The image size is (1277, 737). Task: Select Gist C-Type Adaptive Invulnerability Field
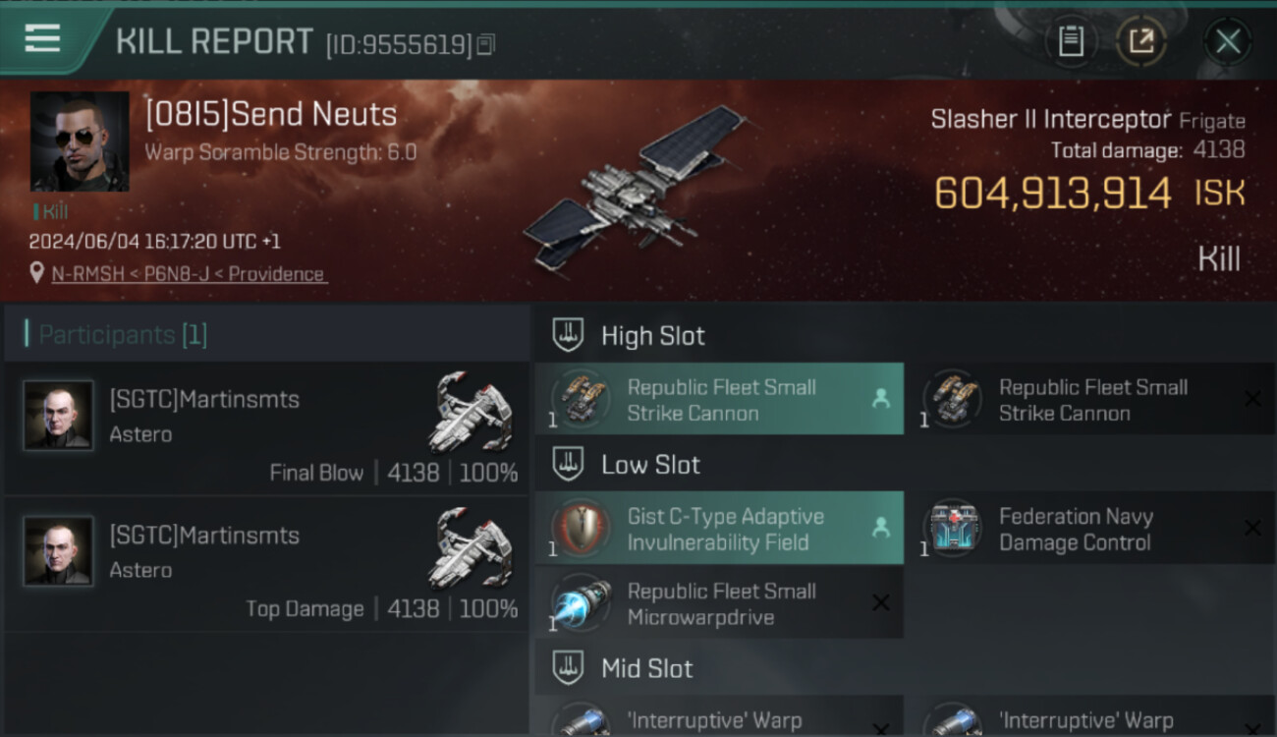coord(719,529)
